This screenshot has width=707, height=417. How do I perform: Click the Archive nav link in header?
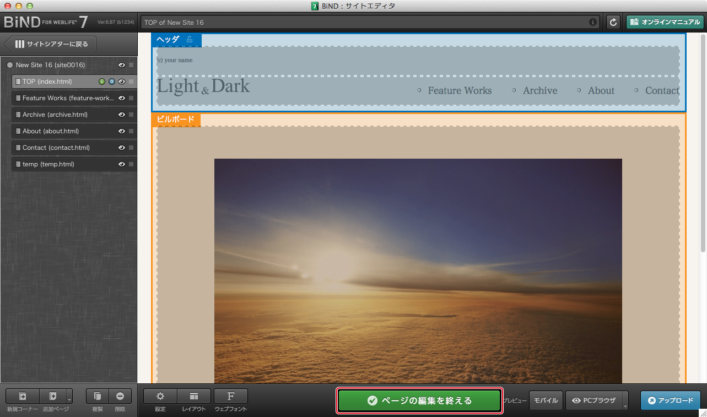coord(540,90)
